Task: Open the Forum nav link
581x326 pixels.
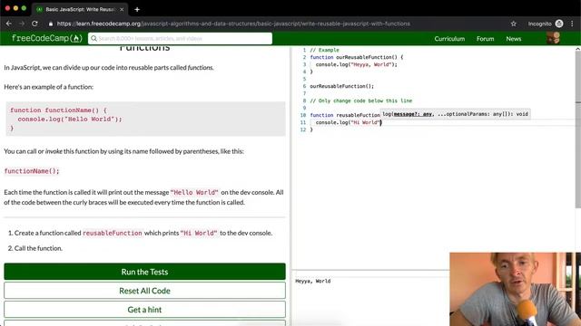Action: (485, 38)
